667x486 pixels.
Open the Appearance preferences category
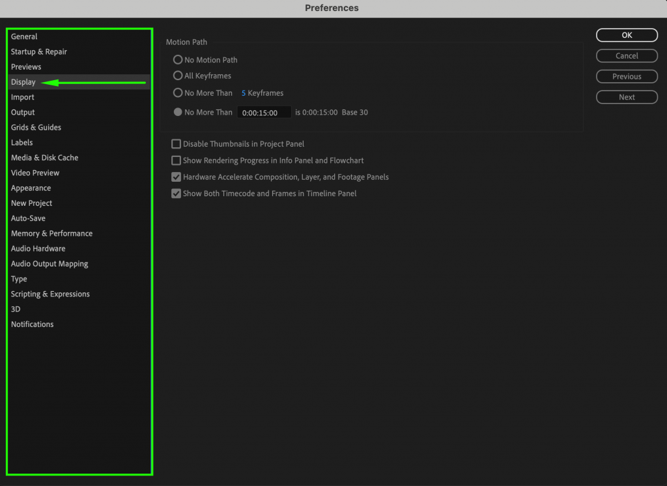point(31,188)
